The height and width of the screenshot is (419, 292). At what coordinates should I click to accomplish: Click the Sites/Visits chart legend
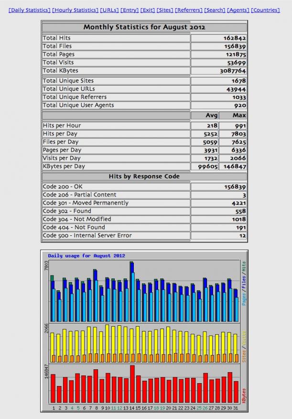coord(244,347)
